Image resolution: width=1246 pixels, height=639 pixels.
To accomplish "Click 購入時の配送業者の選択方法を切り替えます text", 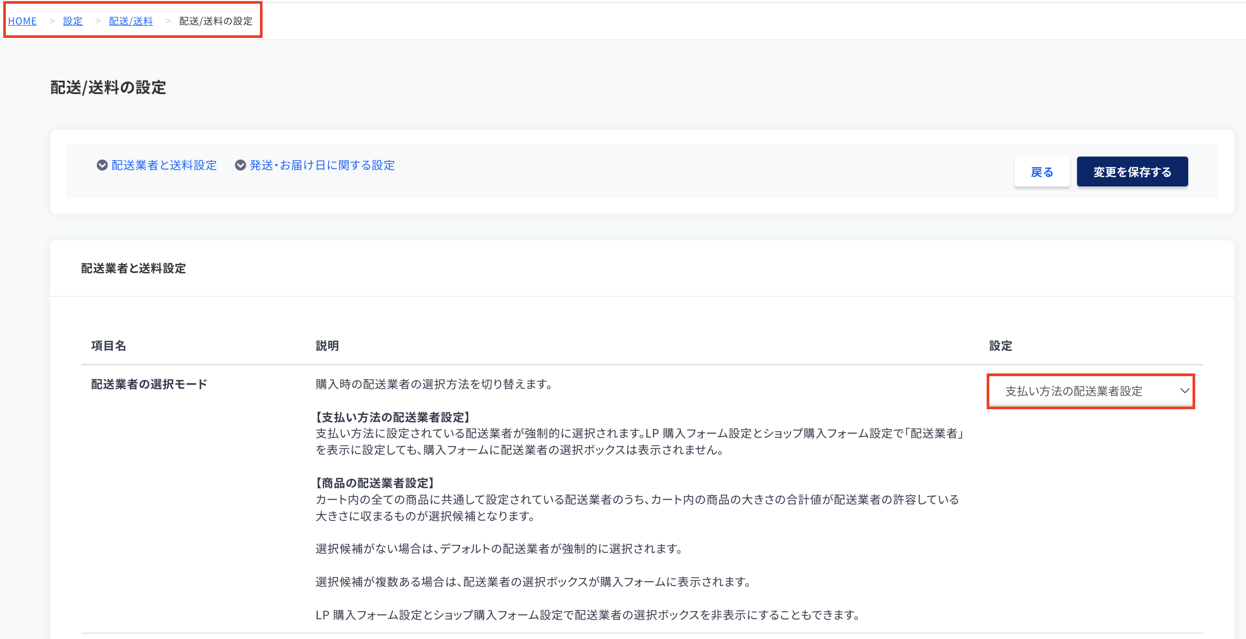I will pos(434,384).
